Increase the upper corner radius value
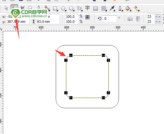Viewport: 164px width, 134px height. pyautogui.click(x=160, y=17)
